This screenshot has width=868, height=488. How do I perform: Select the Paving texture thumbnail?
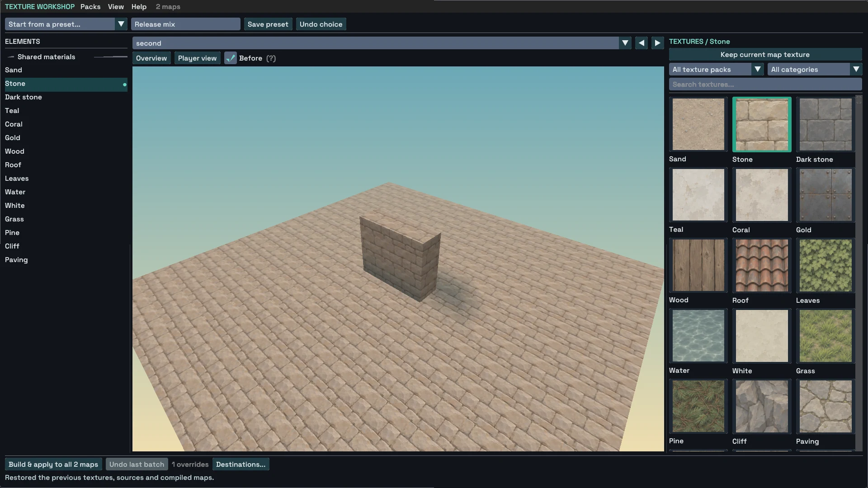[825, 406]
